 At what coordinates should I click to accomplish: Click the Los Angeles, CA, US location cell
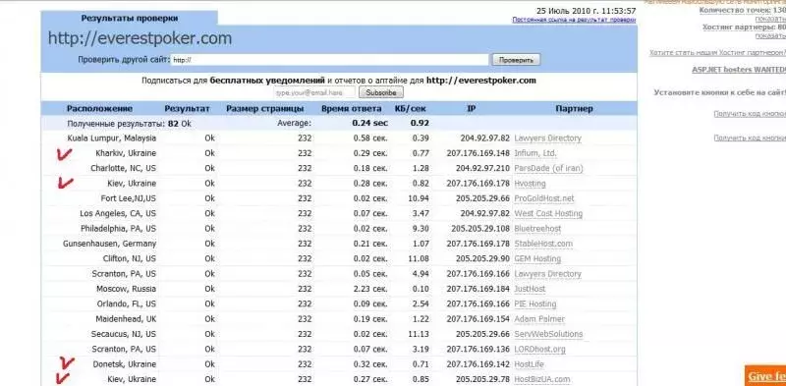click(118, 213)
